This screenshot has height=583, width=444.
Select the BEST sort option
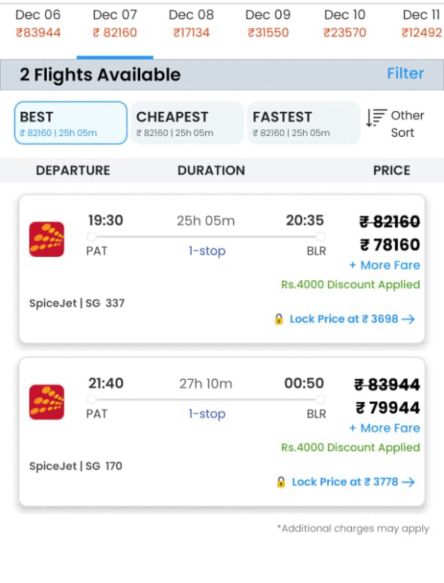[70, 123]
